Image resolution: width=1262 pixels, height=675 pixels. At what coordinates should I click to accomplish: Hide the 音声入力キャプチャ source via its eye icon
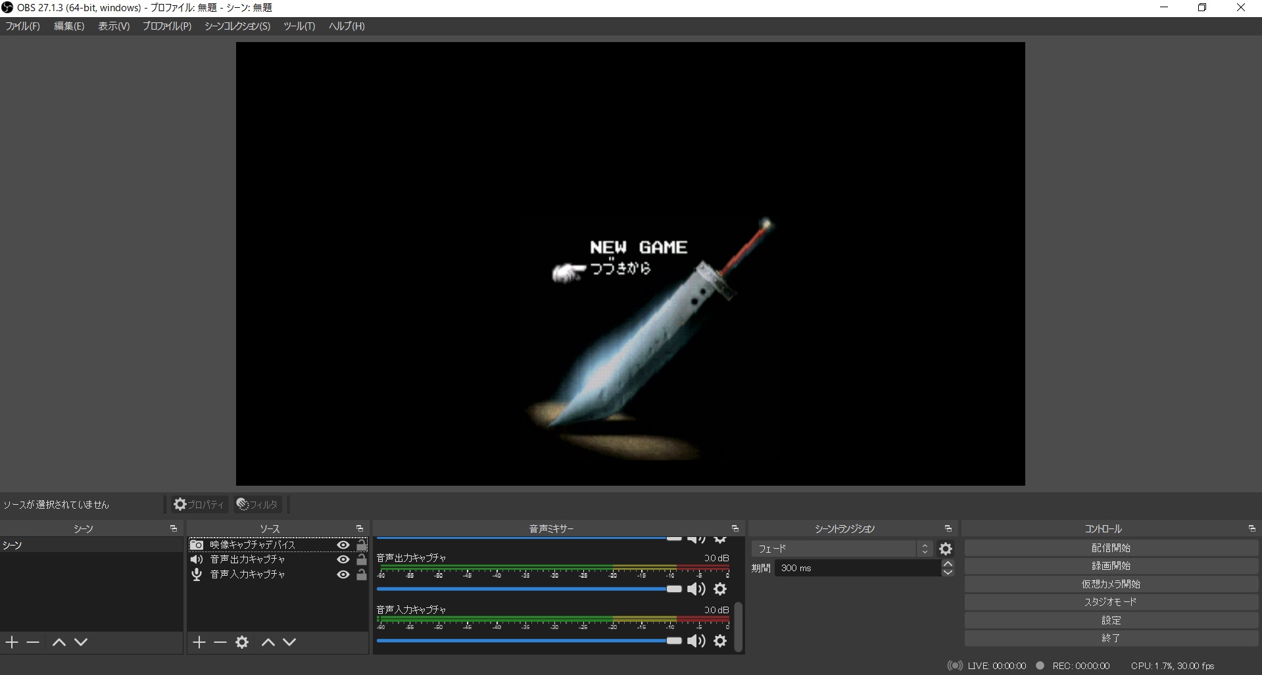(x=343, y=574)
